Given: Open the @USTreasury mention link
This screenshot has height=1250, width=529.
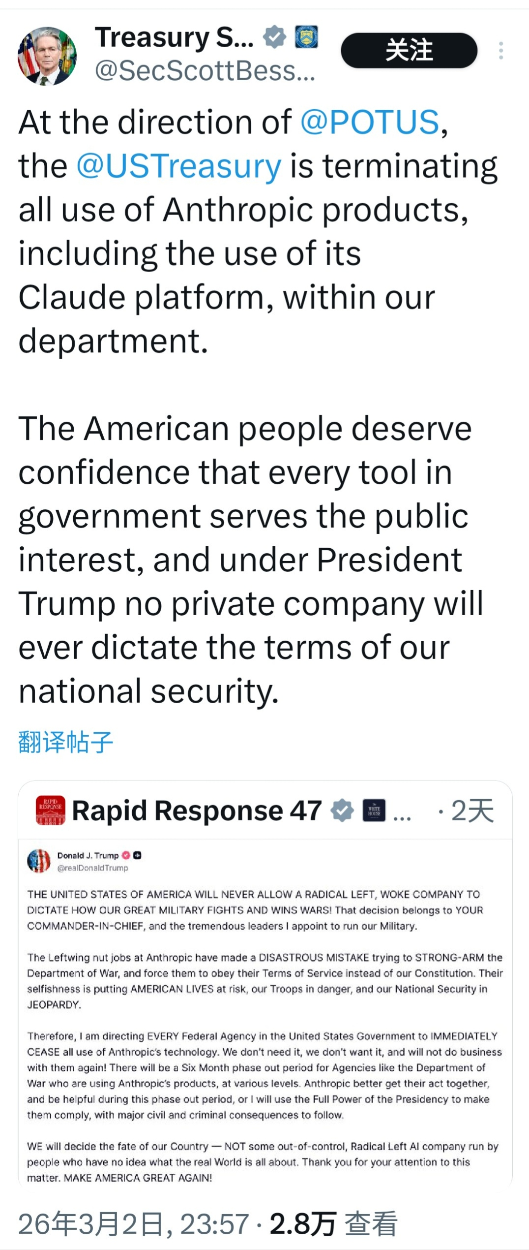Looking at the screenshot, I should pyautogui.click(x=179, y=166).
